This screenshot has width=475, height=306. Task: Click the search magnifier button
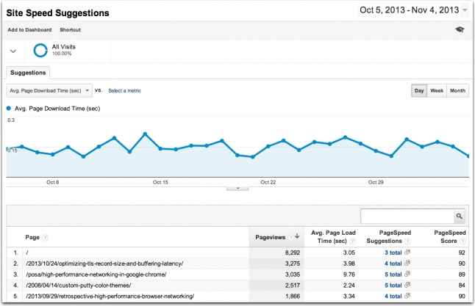(x=460, y=216)
